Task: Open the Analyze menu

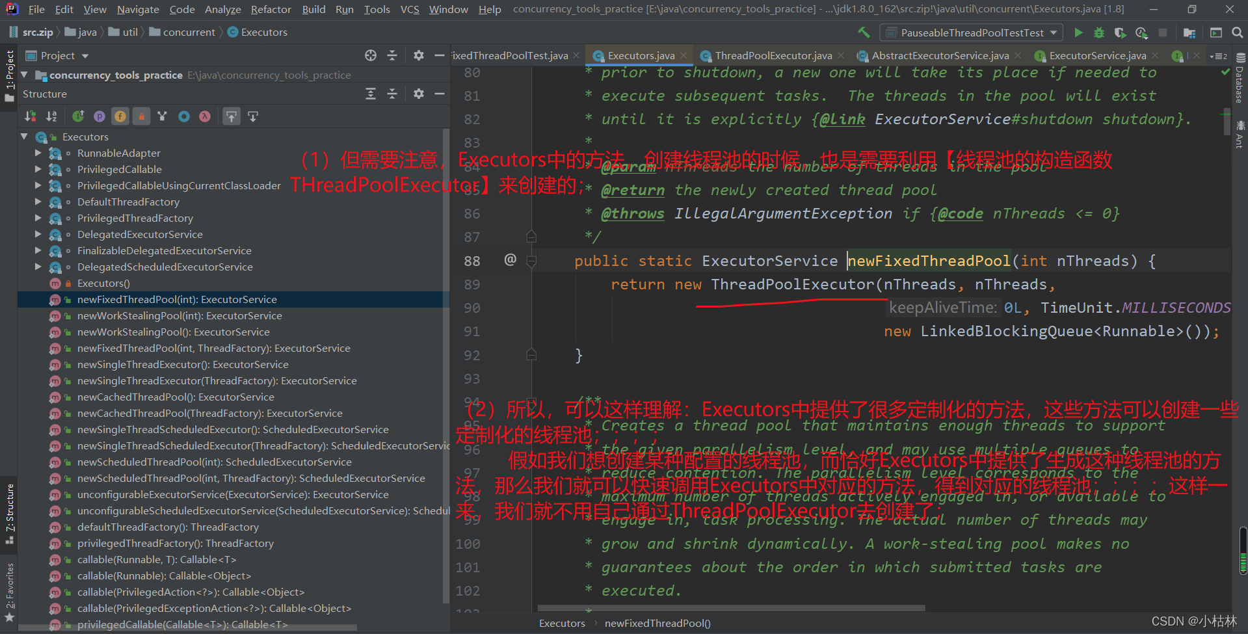Action: (x=223, y=9)
